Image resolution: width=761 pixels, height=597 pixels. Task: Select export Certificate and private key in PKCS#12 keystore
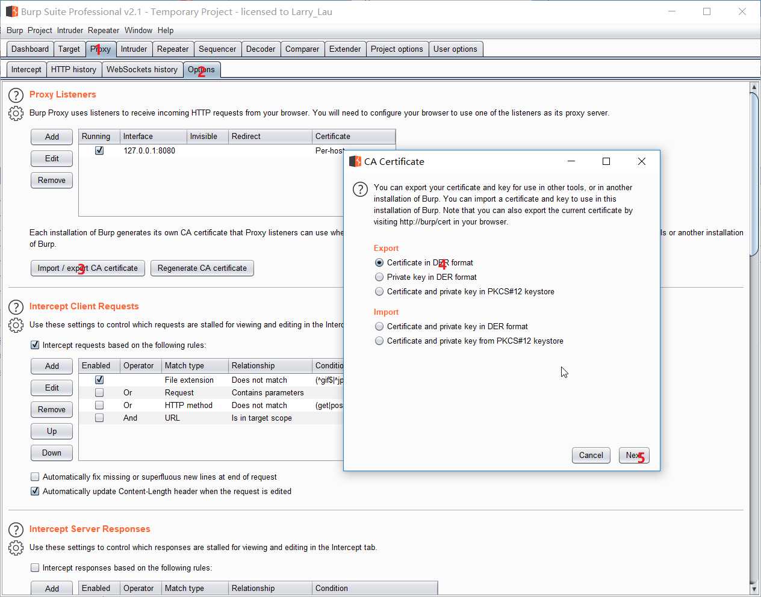(x=379, y=291)
